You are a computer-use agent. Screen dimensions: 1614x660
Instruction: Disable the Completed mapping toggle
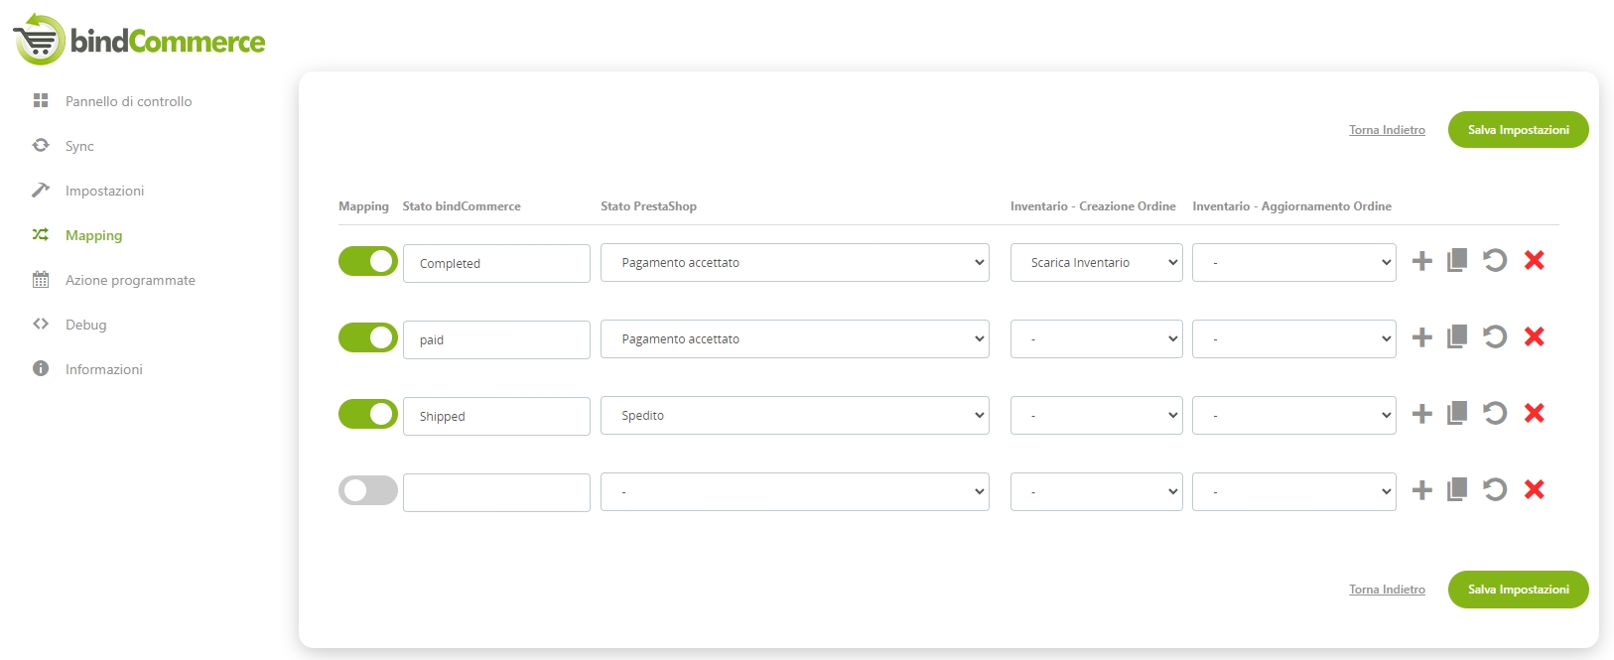click(x=368, y=262)
